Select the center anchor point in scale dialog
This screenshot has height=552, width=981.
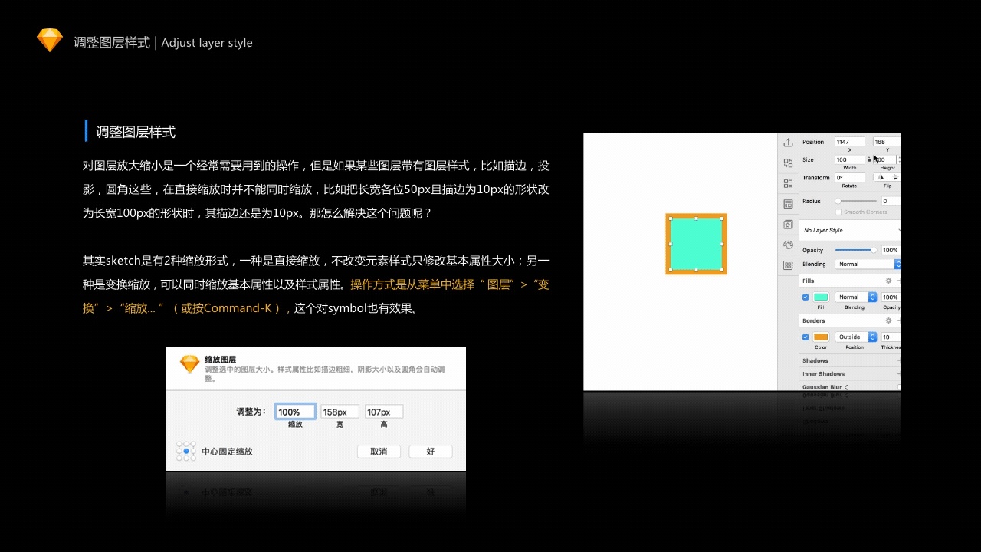click(x=186, y=451)
